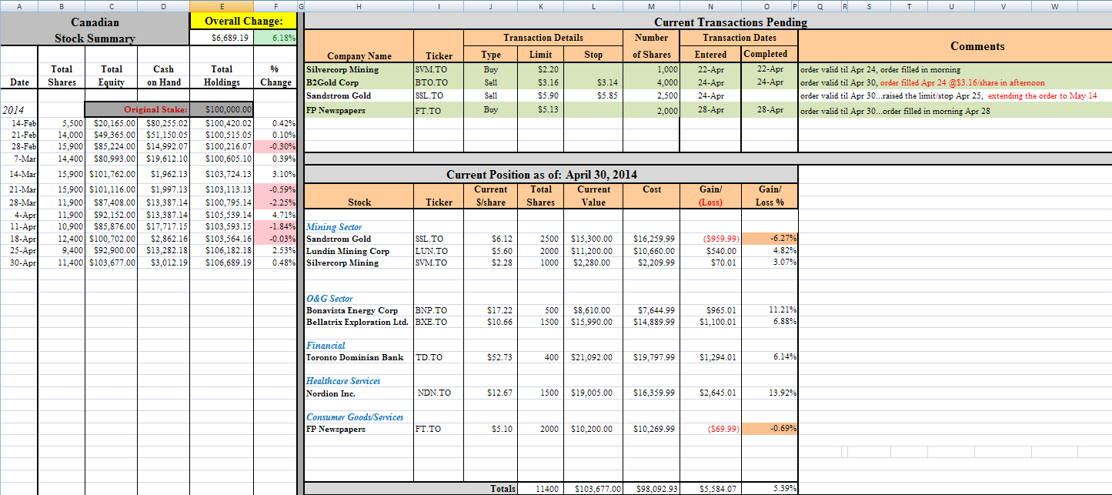
Task: Select the -2.25% red change cell
Action: [x=275, y=202]
